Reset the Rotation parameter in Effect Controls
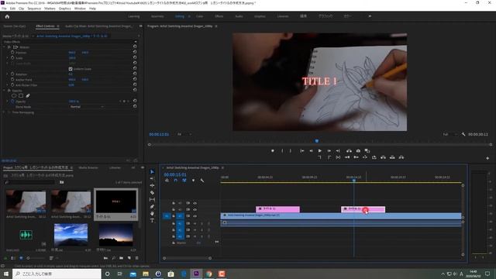Screen dimensions: 496x279 point(135,74)
